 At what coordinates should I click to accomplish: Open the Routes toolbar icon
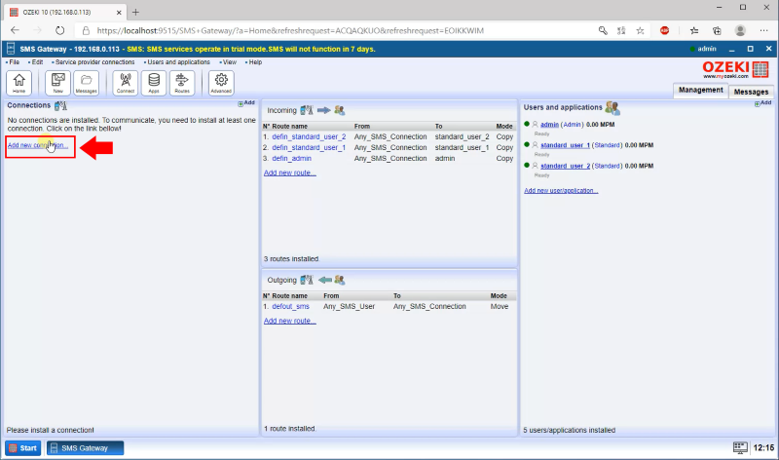coord(182,83)
